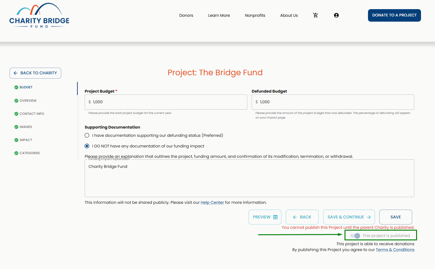Click the Overview step green checkmark icon
The height and width of the screenshot is (269, 435).
pyautogui.click(x=16, y=101)
